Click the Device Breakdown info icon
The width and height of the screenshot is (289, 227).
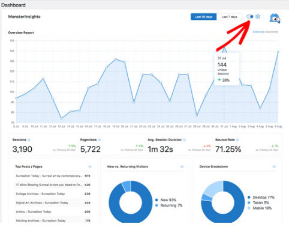[x=274, y=167]
